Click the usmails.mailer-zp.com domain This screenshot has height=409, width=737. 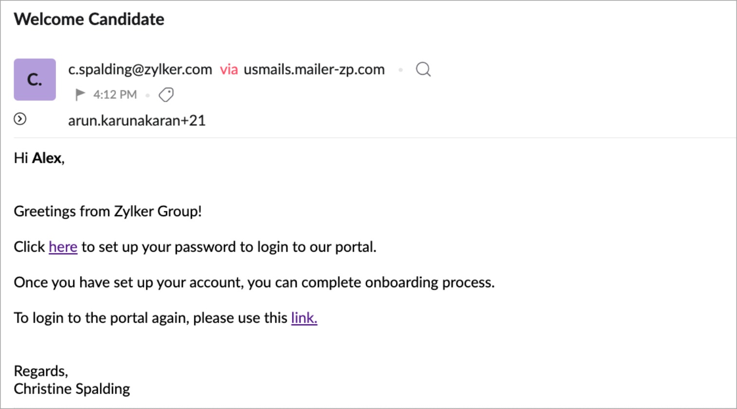pyautogui.click(x=314, y=70)
